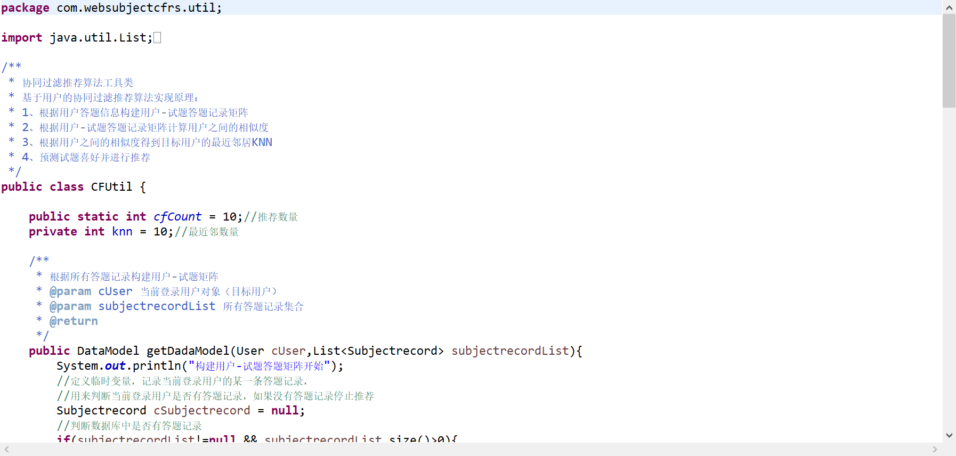Click the horizontal scrollbar right arrow
The width and height of the screenshot is (956, 456).
(x=935, y=450)
